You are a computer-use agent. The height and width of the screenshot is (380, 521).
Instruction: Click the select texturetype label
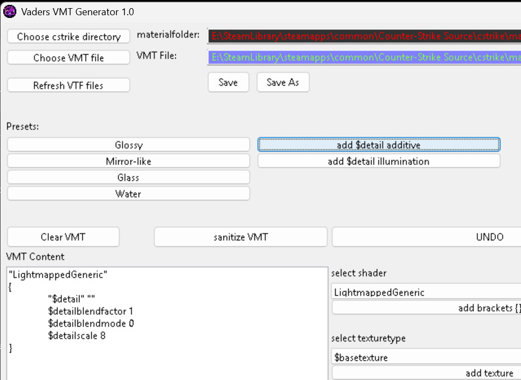368,338
